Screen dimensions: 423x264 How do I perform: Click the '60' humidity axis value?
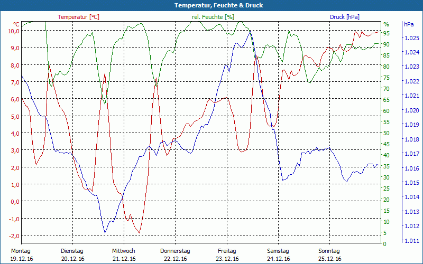387,111
